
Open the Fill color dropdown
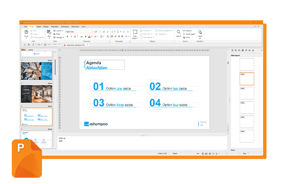click(x=146, y=31)
